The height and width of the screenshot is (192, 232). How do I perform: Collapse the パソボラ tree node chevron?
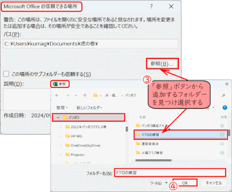point(58,117)
